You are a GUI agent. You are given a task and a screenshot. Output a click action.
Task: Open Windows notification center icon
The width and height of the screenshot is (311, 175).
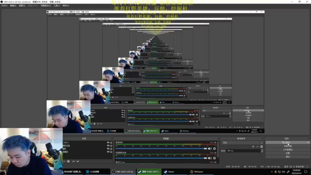coord(306,172)
